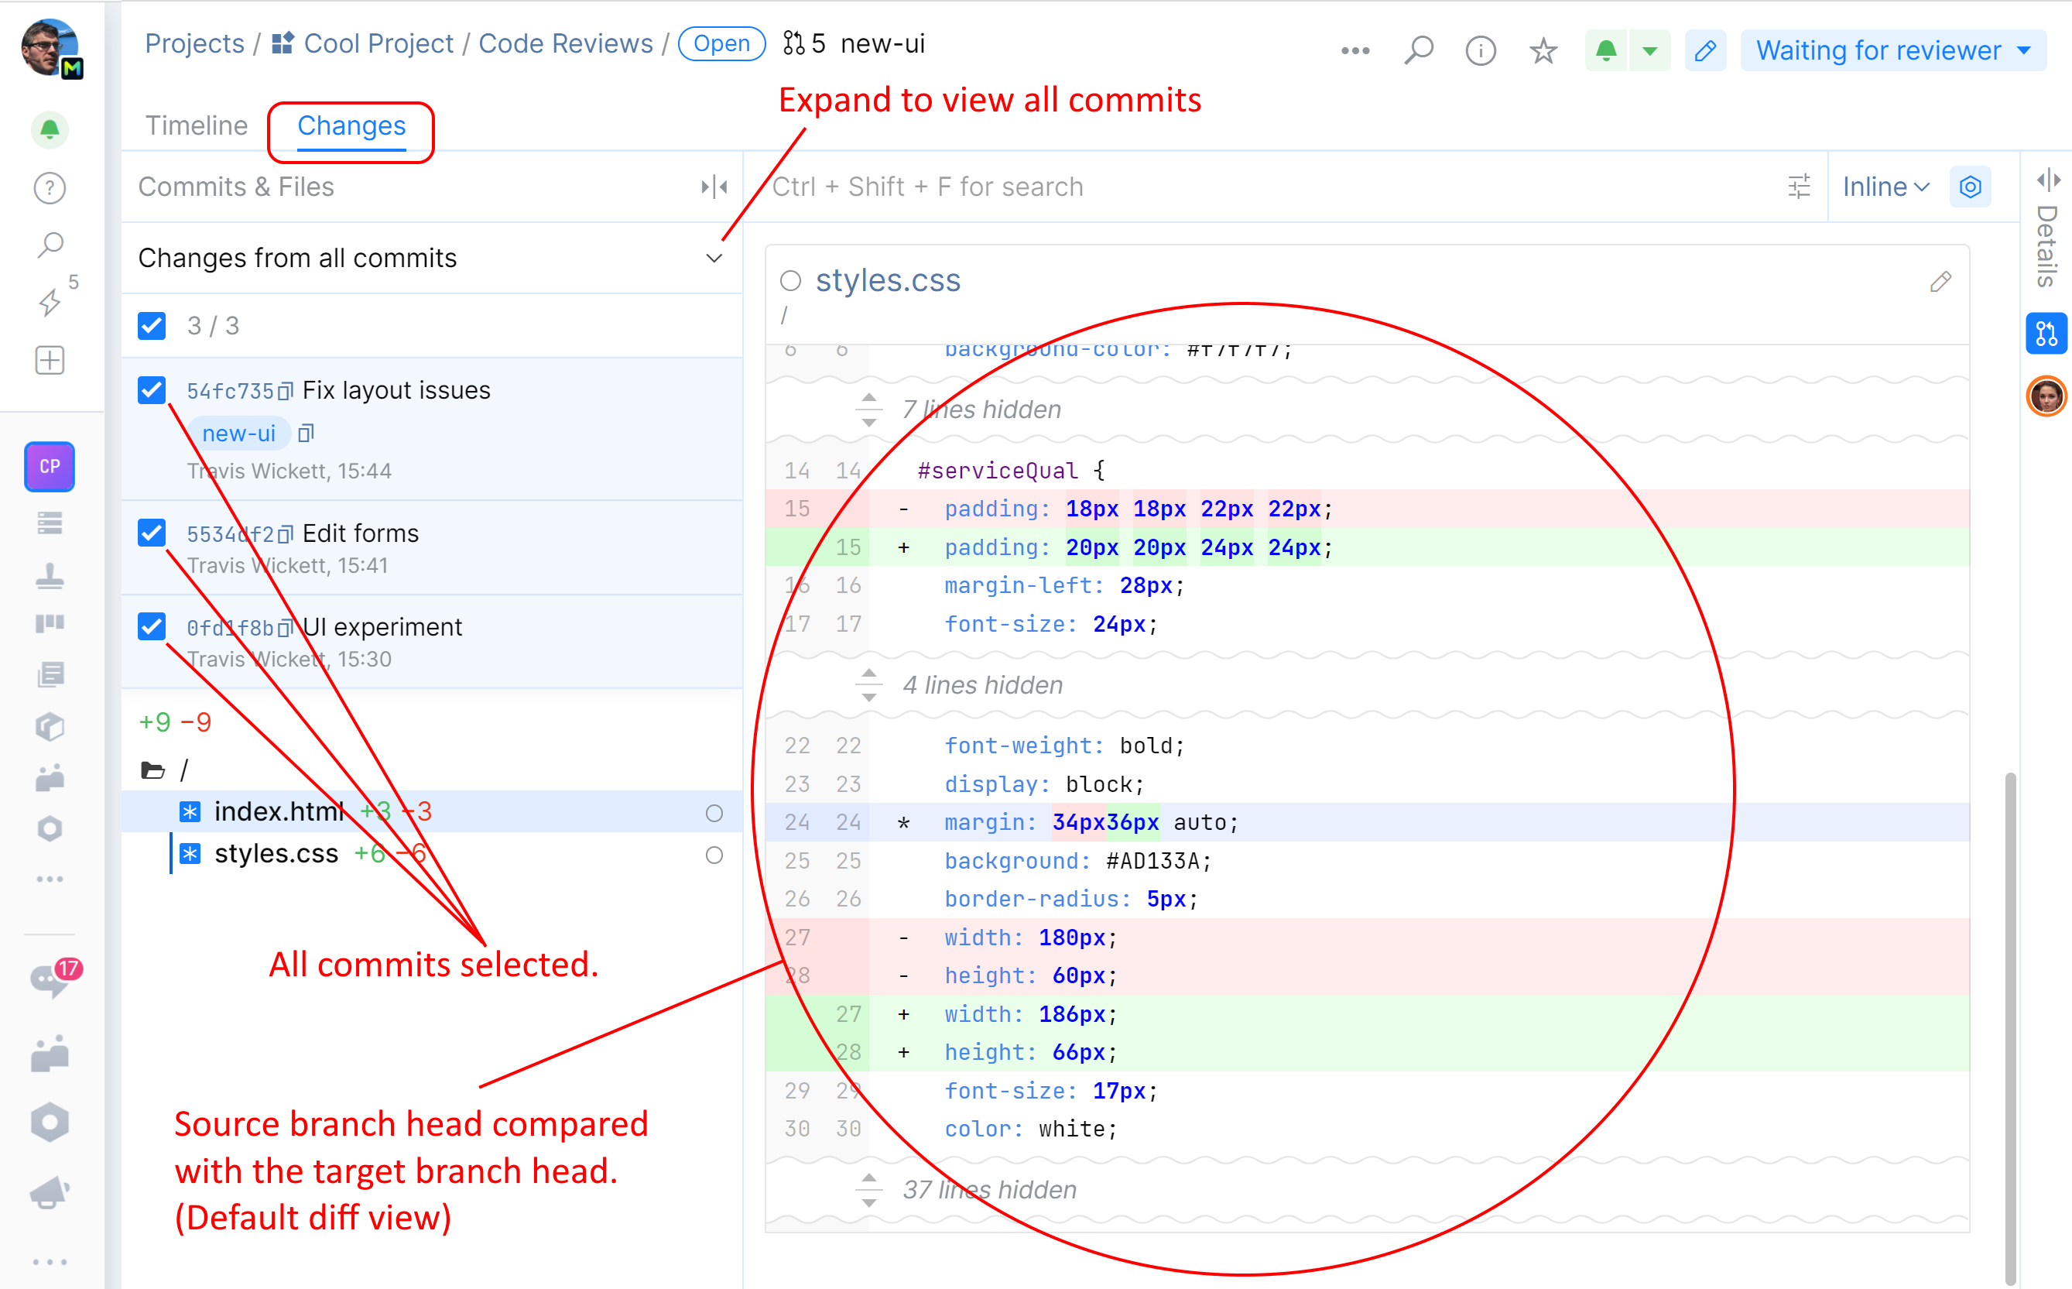
Task: Open the green bell dropdown arrow
Action: click(x=1650, y=50)
